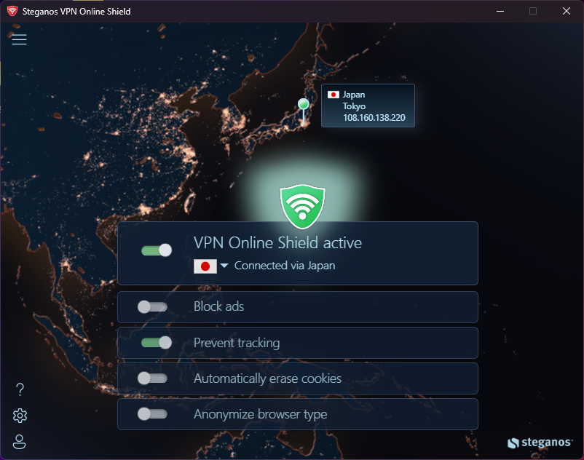Click the green VPN shield icon

[x=302, y=206]
